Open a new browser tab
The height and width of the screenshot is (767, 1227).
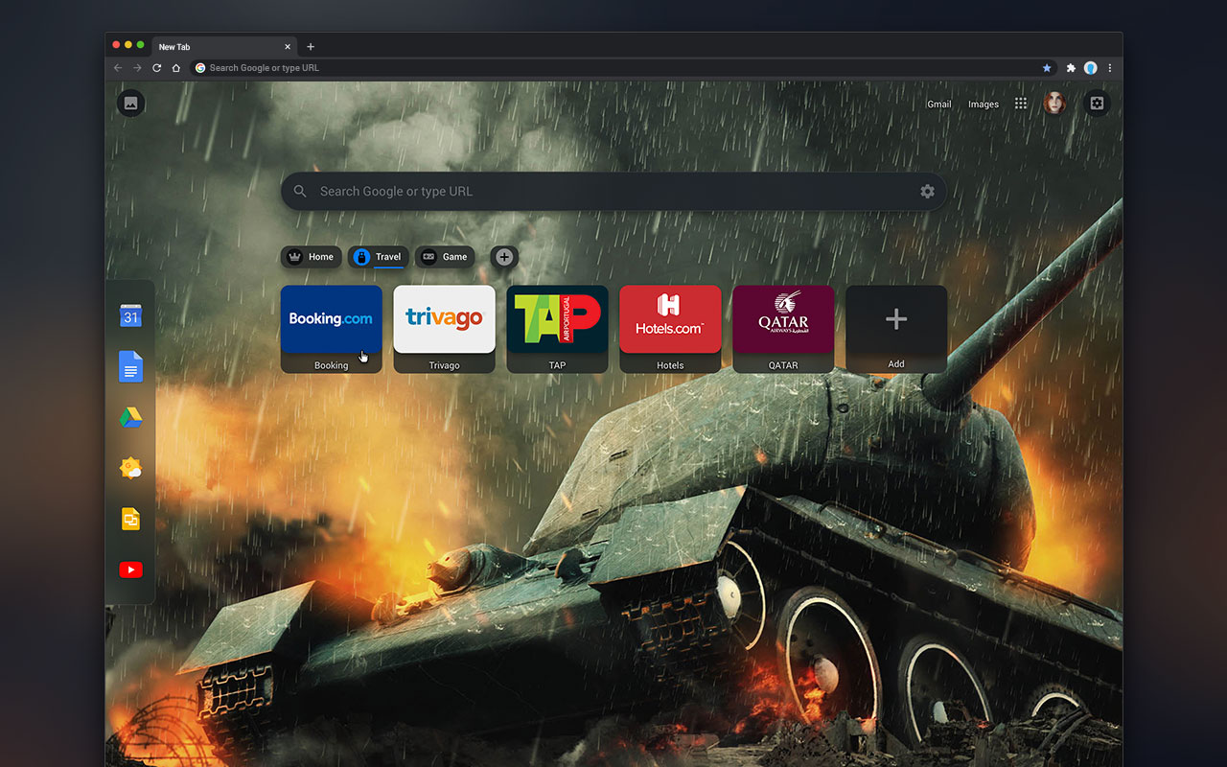tap(311, 47)
